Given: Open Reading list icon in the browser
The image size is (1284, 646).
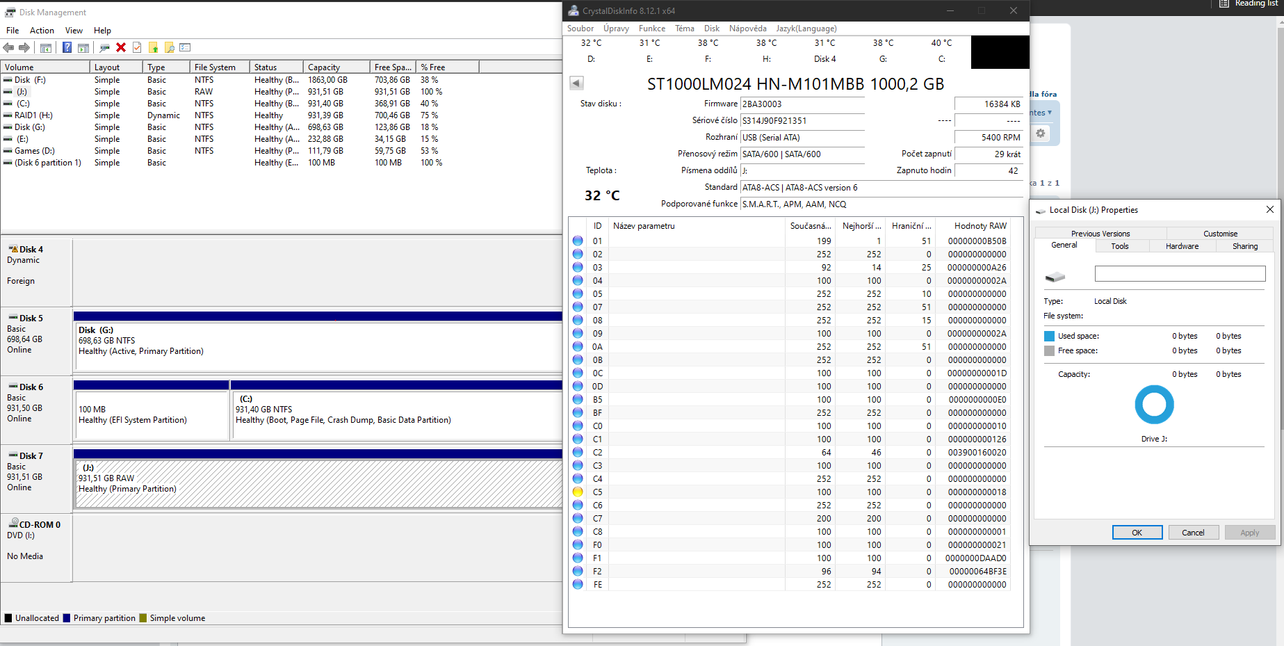Looking at the screenshot, I should 1224,3.
